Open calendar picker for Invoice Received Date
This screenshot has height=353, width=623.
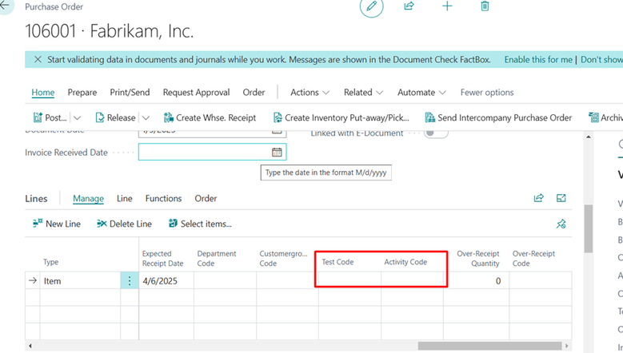(x=277, y=152)
